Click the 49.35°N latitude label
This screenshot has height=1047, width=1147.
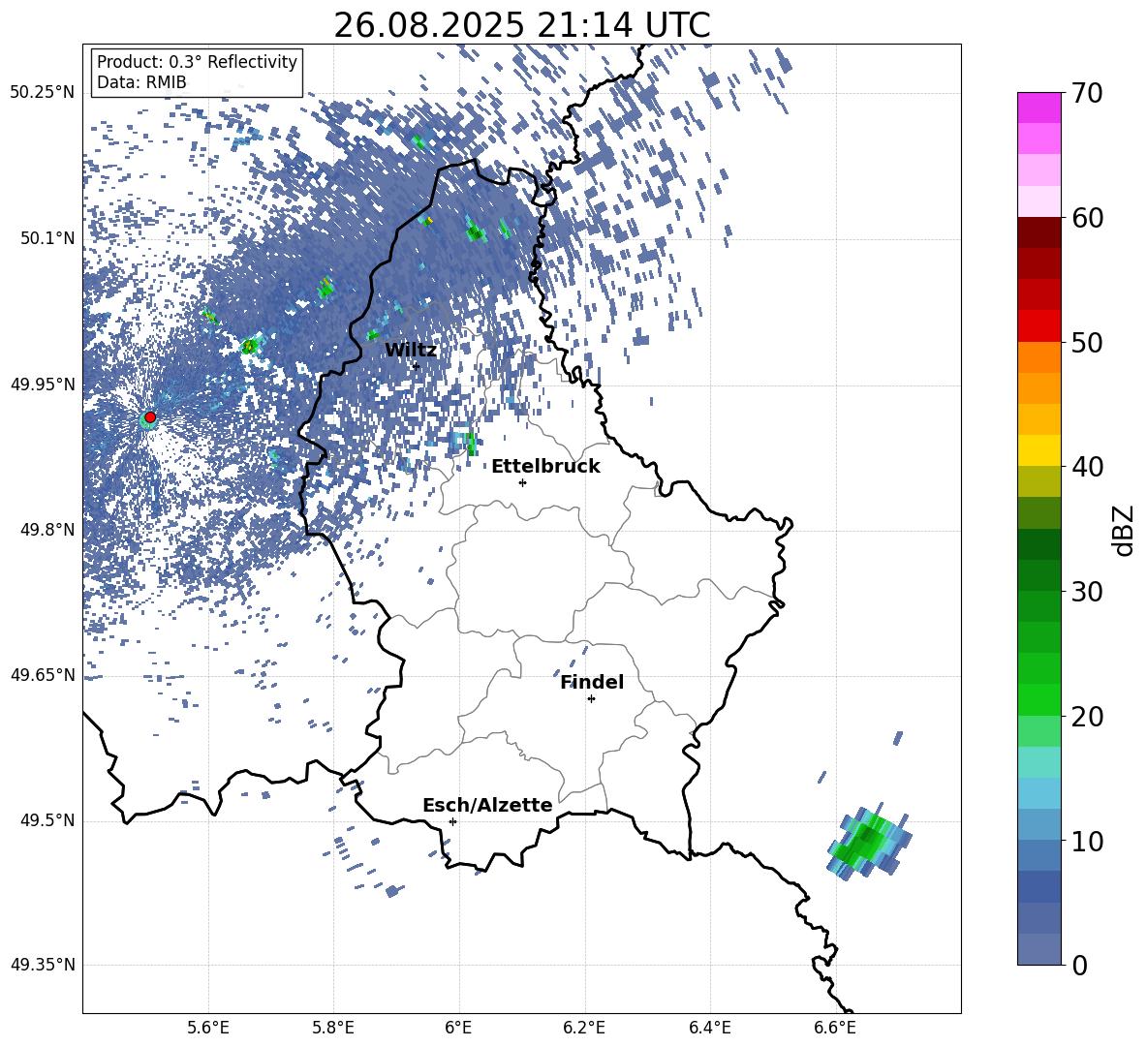[x=43, y=965]
